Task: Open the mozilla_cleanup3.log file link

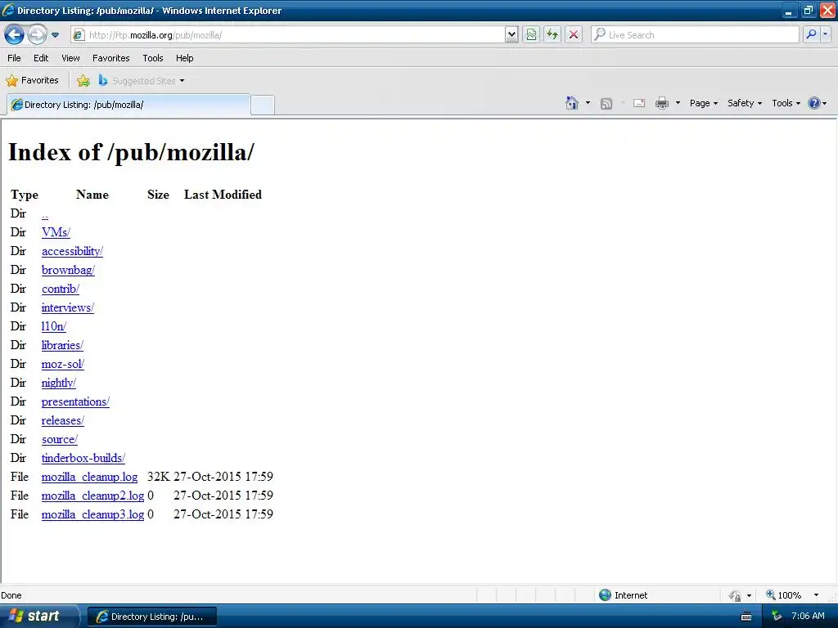Action: click(x=93, y=514)
